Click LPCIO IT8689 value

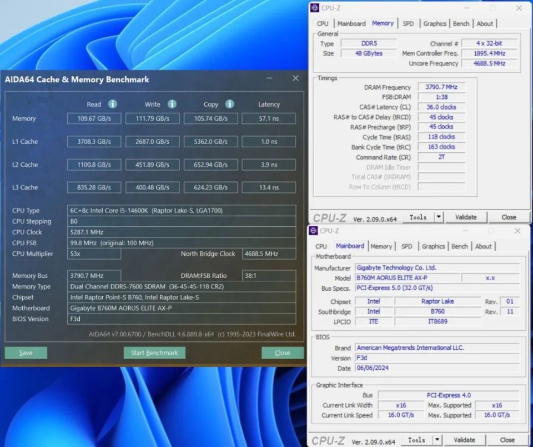click(438, 321)
